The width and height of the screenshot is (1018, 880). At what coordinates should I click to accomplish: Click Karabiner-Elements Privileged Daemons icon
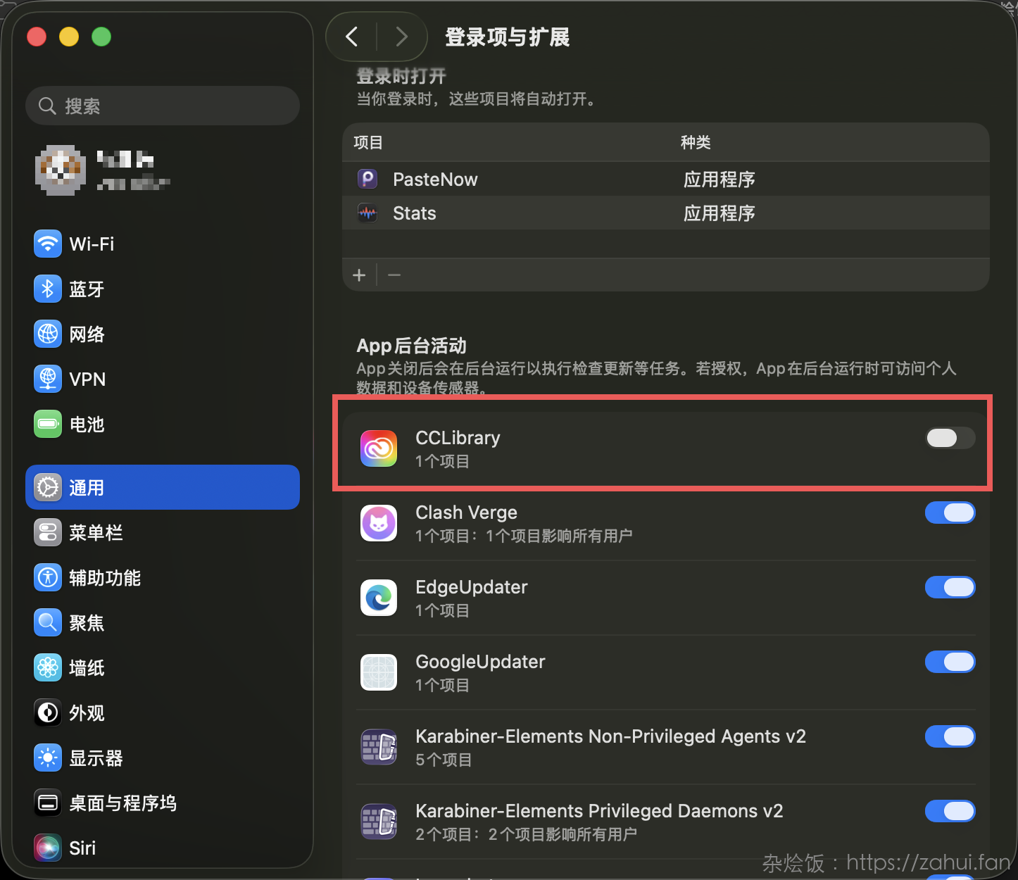tap(379, 822)
